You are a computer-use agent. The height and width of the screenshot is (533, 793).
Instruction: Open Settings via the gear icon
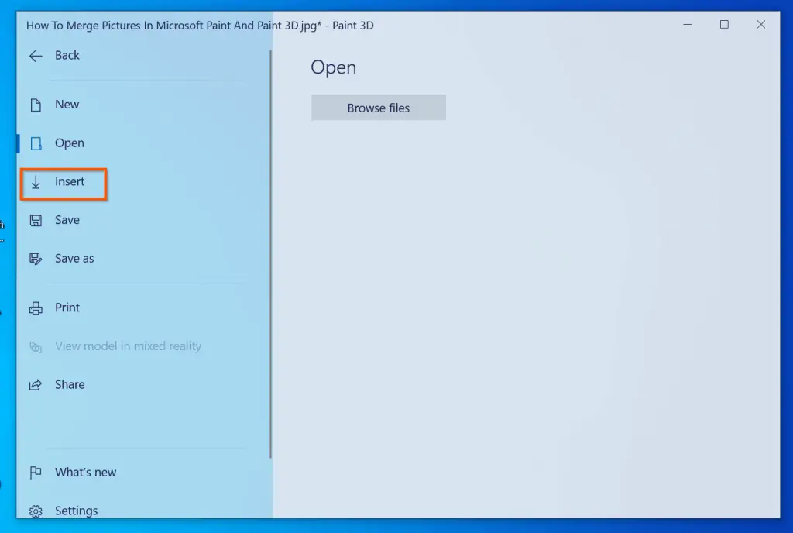(x=36, y=511)
